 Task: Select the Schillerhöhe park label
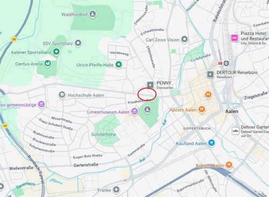click(x=104, y=134)
